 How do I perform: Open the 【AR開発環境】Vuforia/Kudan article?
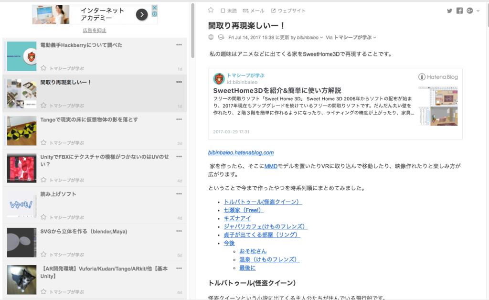coord(104,272)
